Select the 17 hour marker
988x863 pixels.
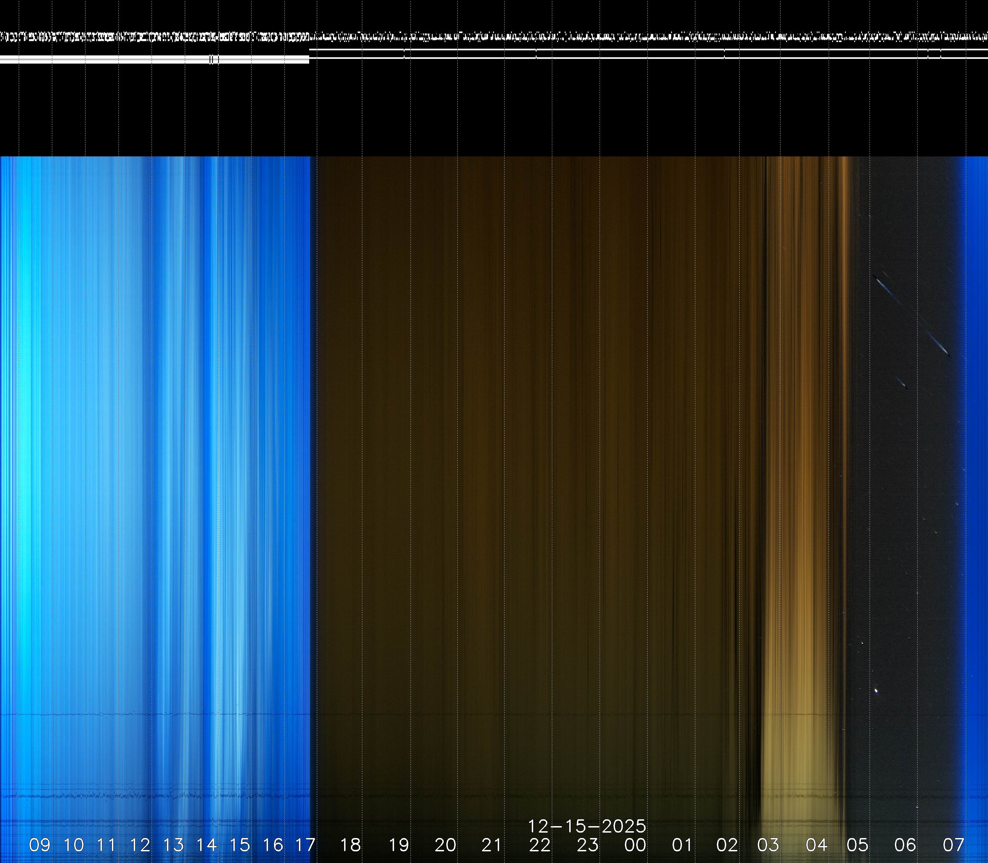(x=305, y=845)
